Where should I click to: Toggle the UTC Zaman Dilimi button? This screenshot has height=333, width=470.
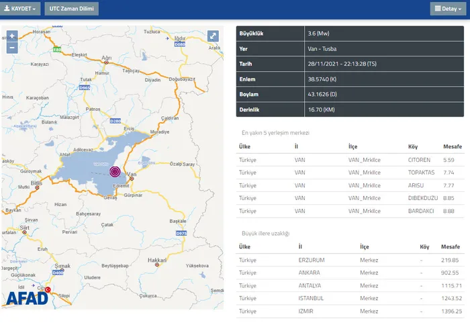[72, 9]
